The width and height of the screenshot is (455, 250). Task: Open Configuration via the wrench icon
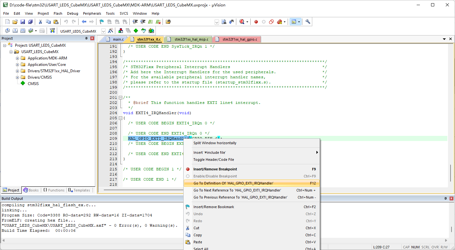pos(308,22)
